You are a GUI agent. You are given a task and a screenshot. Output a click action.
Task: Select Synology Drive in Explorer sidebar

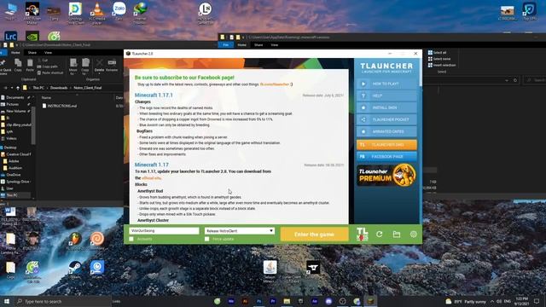coord(17,182)
